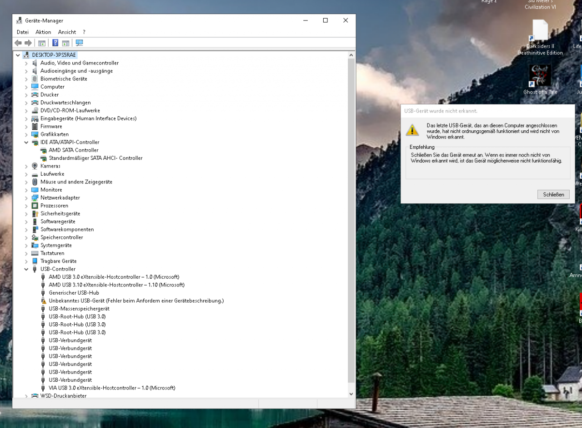Click the printer icon next to Drucker

[35, 95]
